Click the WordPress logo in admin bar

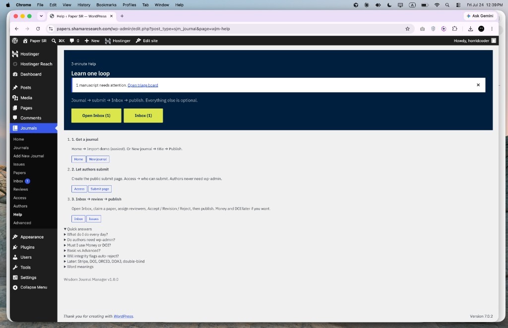[x=15, y=41]
